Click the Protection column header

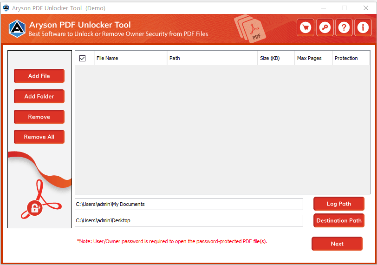click(x=351, y=58)
